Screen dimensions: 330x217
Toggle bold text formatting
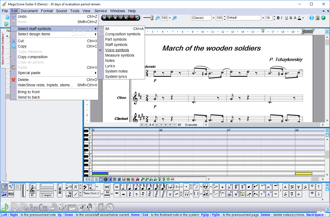click(278, 18)
